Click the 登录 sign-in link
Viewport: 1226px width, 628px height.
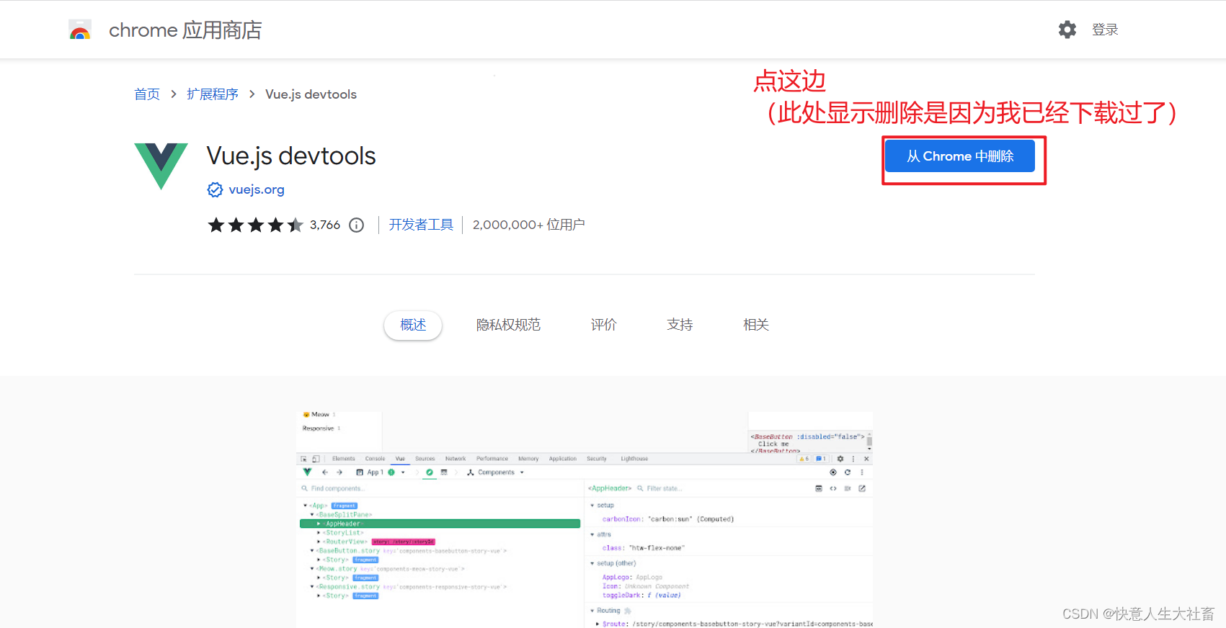tap(1105, 30)
